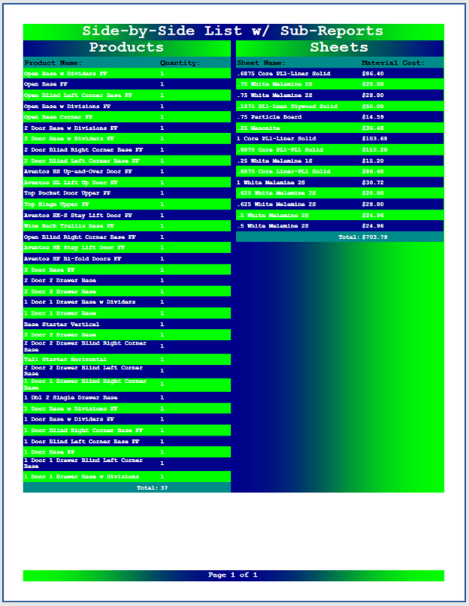The width and height of the screenshot is (469, 606).
Task: Click '1 Door 1 Drawer Blind Left Corner Base'
Action: pos(83,463)
